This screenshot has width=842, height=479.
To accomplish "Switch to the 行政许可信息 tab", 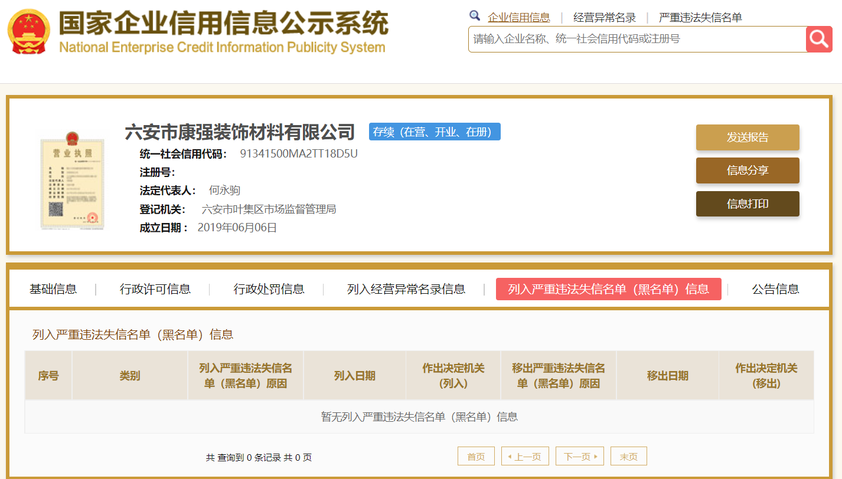I will tap(155, 289).
